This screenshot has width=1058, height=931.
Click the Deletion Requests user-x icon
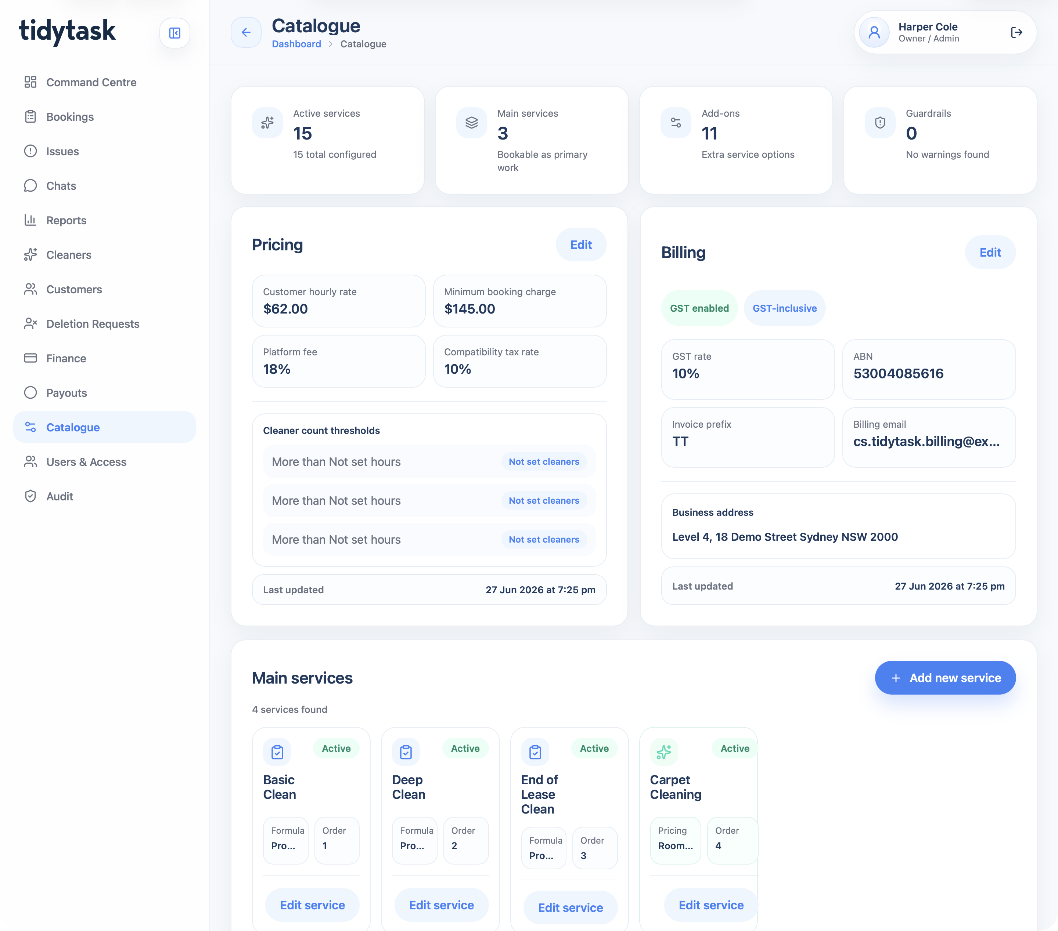30,324
